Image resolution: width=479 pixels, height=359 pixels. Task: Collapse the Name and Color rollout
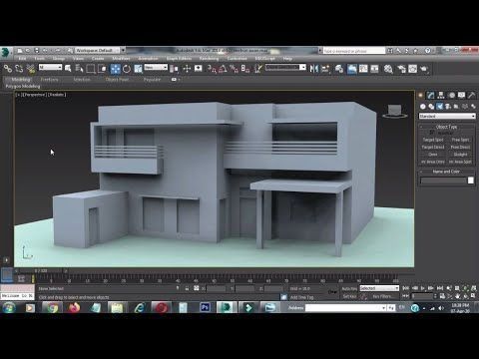point(446,172)
